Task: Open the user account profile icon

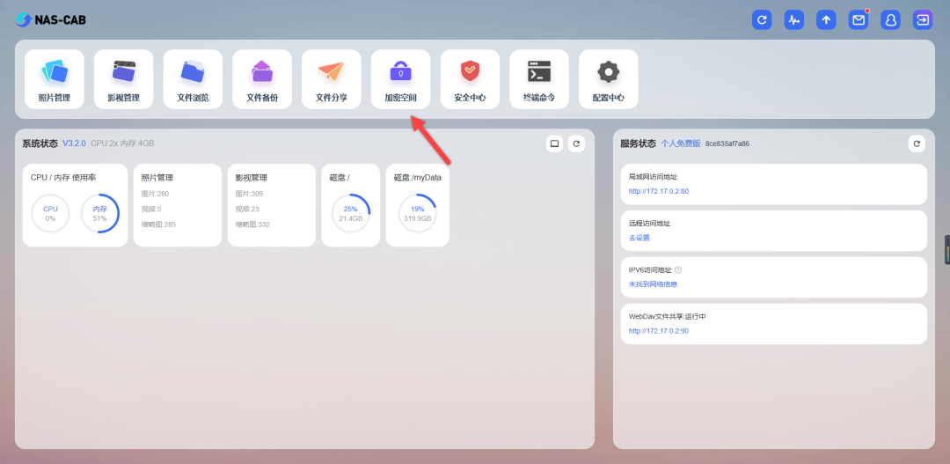Action: coord(890,19)
